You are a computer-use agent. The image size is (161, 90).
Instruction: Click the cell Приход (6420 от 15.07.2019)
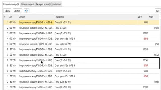pos(63,82)
